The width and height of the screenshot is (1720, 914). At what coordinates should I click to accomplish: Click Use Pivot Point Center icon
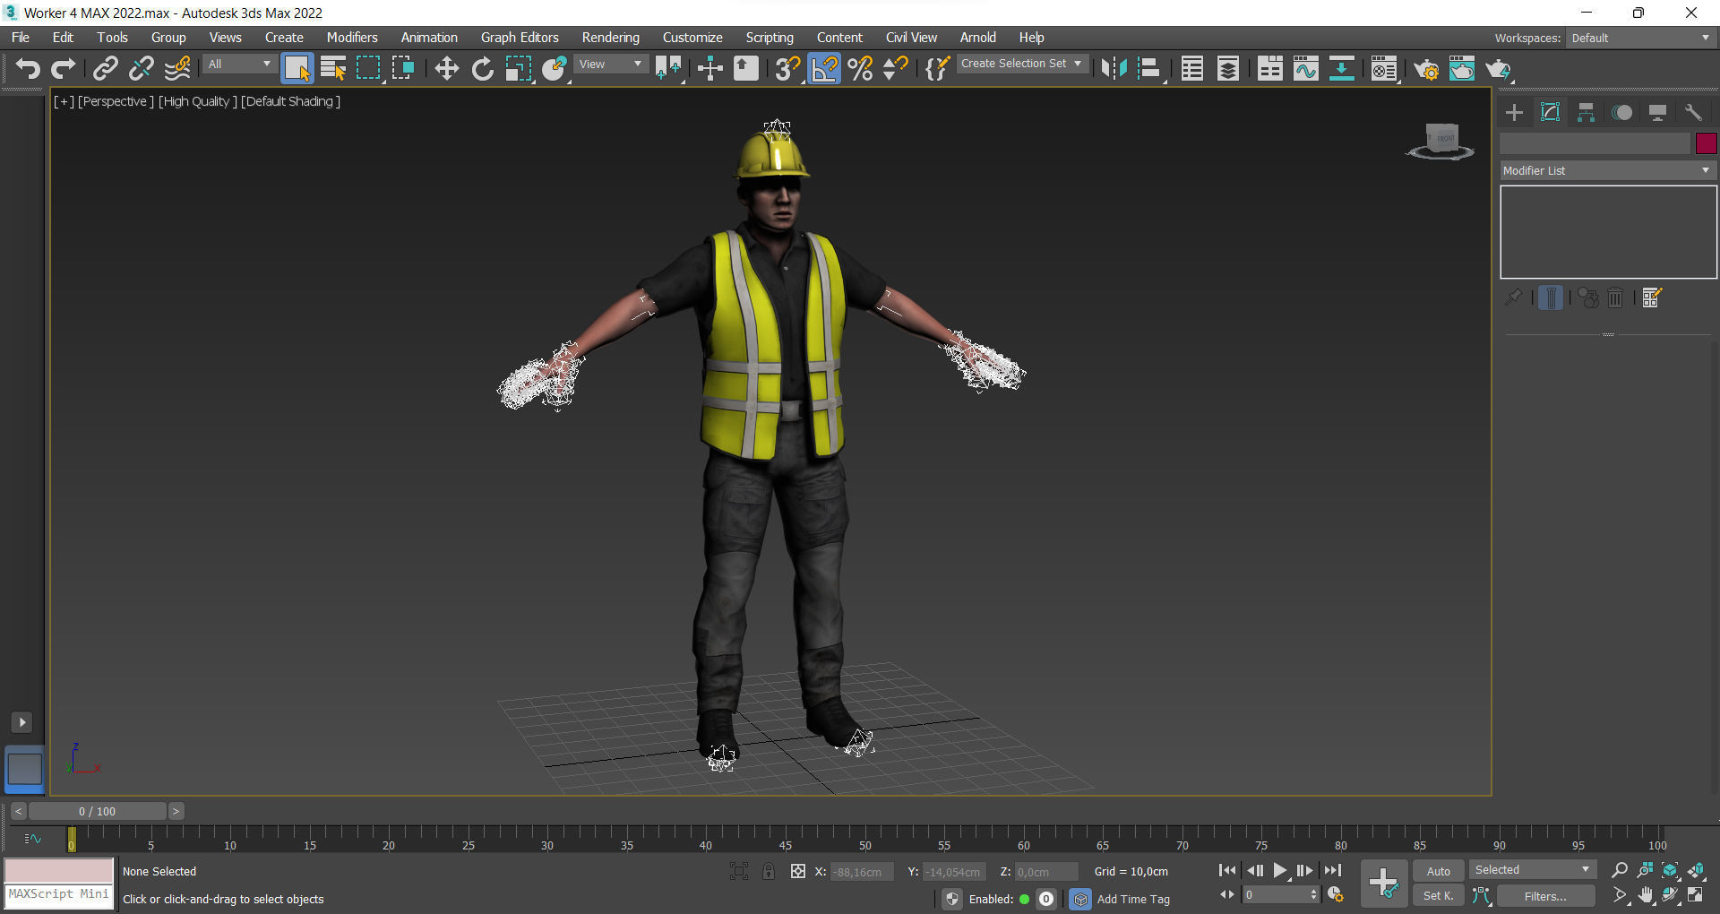click(x=668, y=69)
